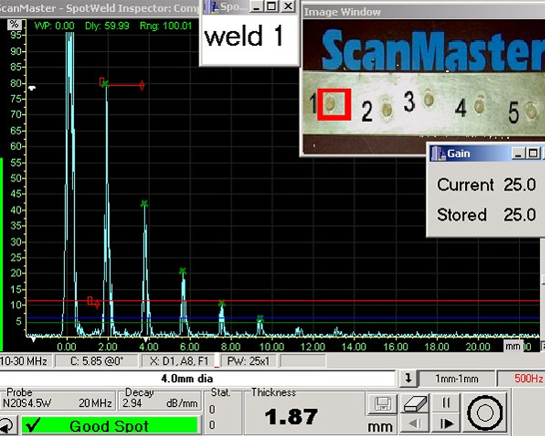This screenshot has height=436, width=545.
Task: Click the Stored 25.0 value in the Gain window
Action: 519,215
